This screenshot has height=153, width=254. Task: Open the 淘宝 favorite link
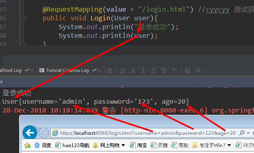click(138, 145)
